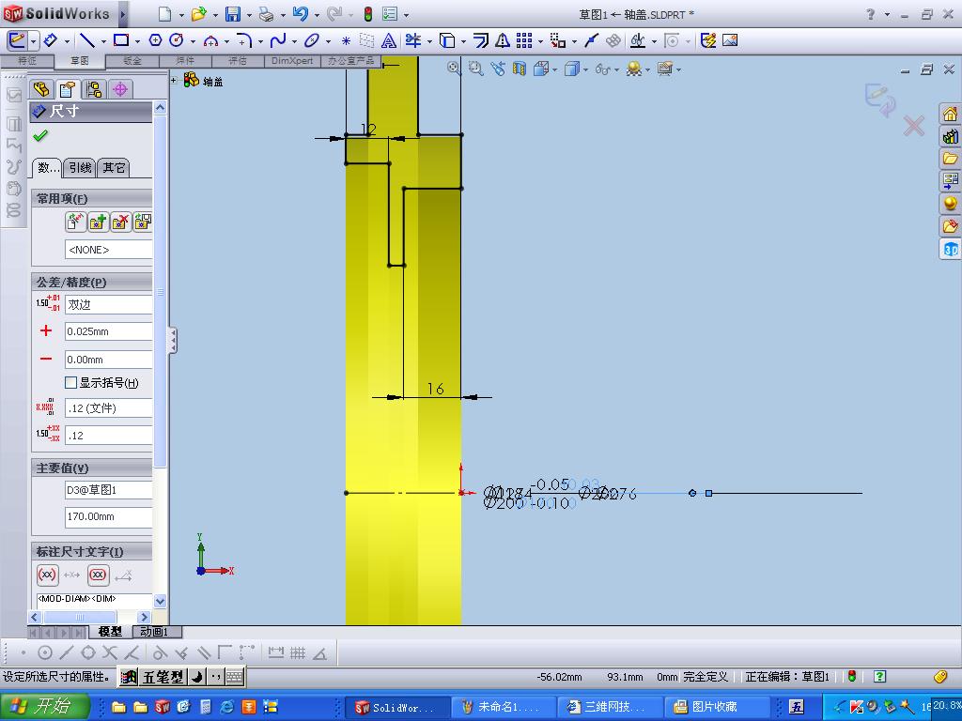
Task: Click the Mirror Entities tool
Action: click(x=503, y=41)
